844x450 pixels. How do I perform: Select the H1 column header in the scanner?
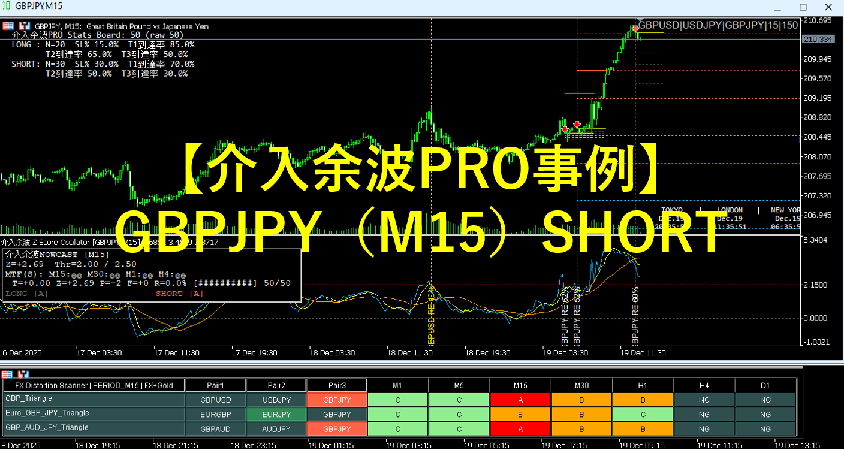(642, 385)
